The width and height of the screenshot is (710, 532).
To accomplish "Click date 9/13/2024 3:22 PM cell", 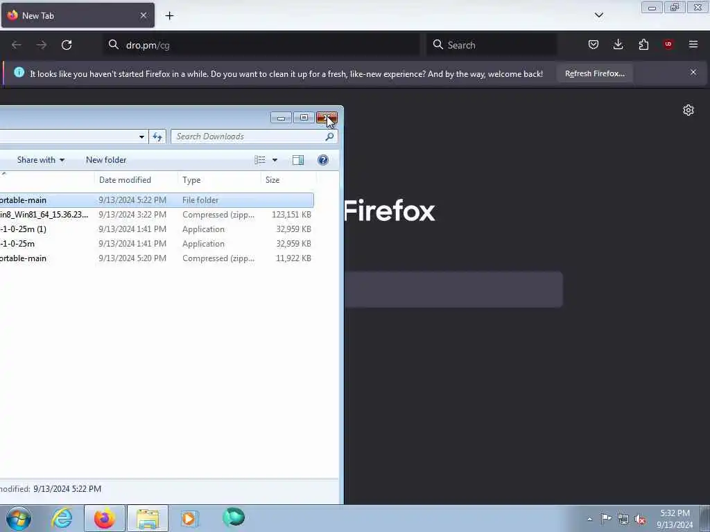I will 132,215.
